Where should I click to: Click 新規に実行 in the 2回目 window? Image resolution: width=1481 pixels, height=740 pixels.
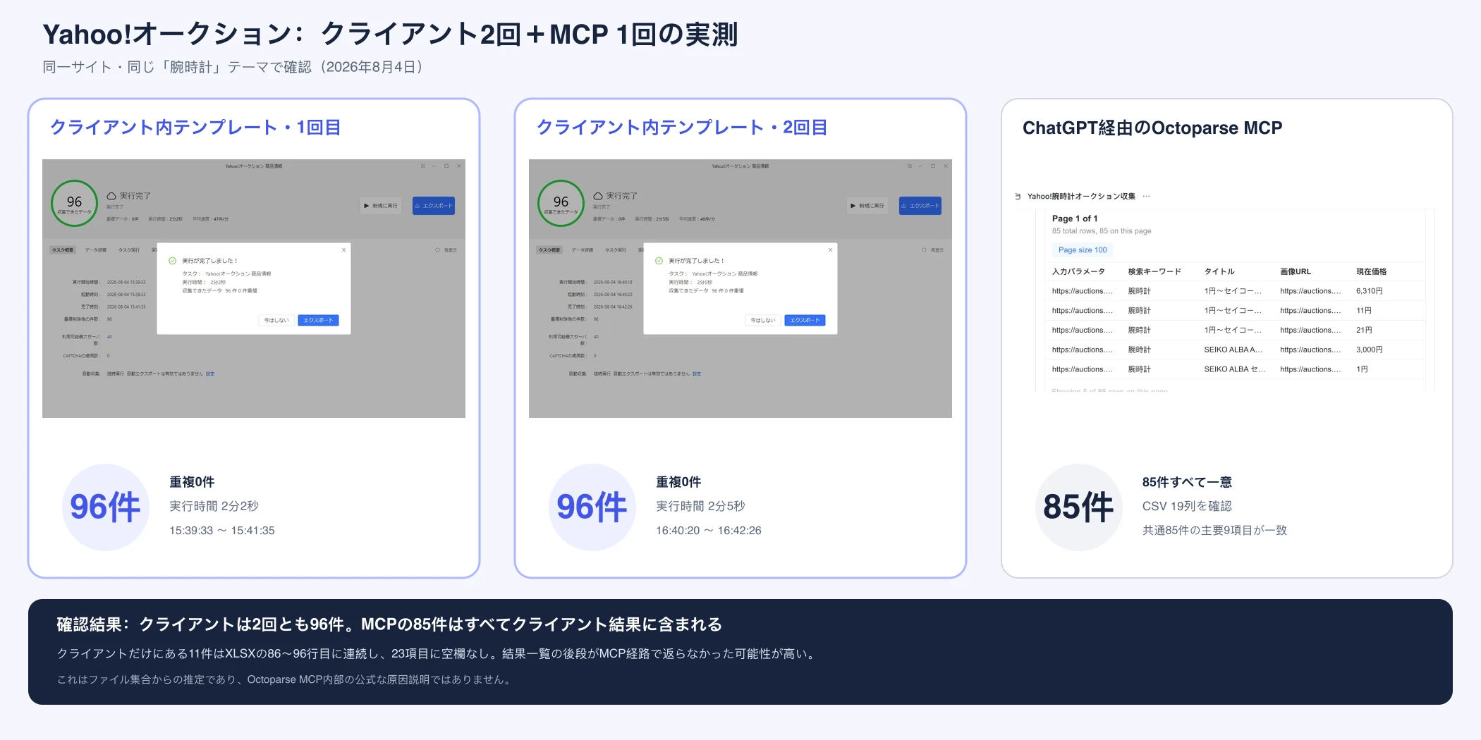tap(867, 206)
